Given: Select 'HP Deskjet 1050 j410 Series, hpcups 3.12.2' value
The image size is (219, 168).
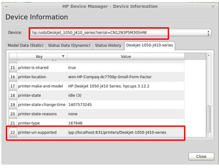Looking at the screenshot, I should pos(126,86).
